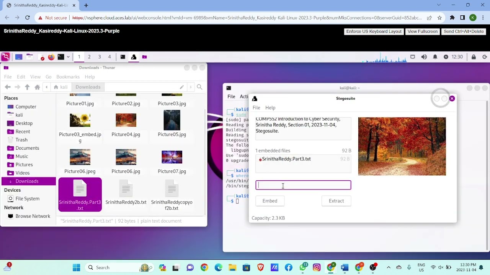The height and width of the screenshot is (275, 490).
Task: Switch to workspace 4
Action: (109, 57)
